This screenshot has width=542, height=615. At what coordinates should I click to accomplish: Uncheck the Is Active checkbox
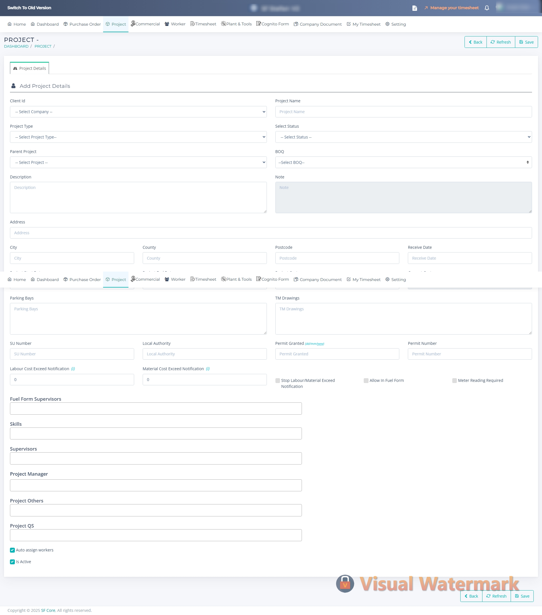pyautogui.click(x=12, y=562)
